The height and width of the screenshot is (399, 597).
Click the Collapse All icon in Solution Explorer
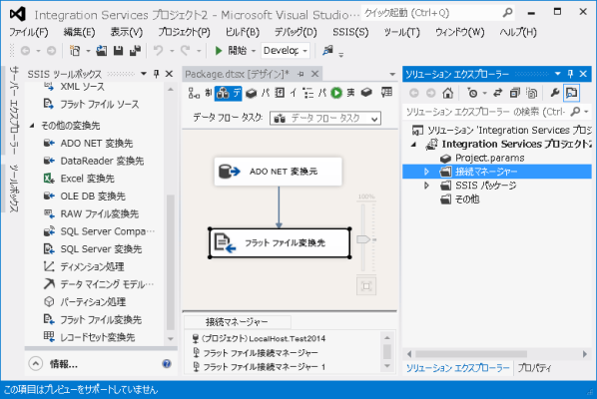(515, 93)
